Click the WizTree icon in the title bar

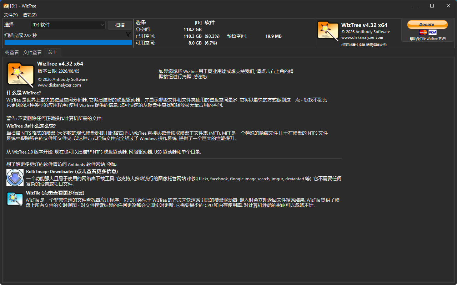pos(6,6)
